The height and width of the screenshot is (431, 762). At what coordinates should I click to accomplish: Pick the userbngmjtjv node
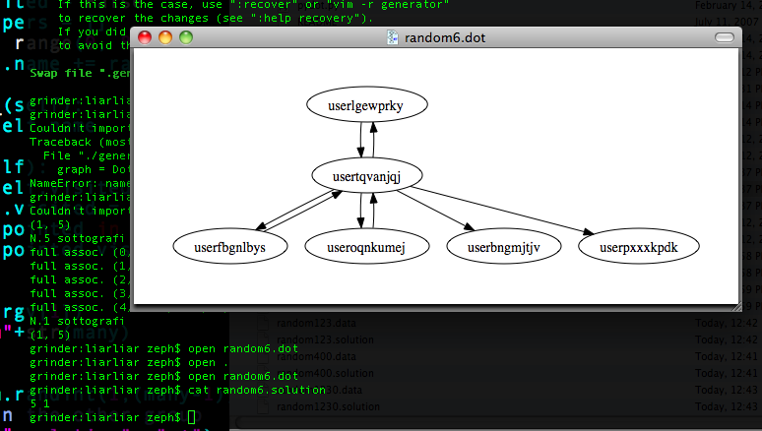tap(506, 246)
